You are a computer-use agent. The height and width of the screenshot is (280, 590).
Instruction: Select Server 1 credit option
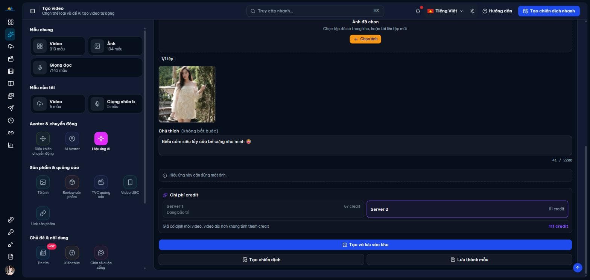coord(263,209)
